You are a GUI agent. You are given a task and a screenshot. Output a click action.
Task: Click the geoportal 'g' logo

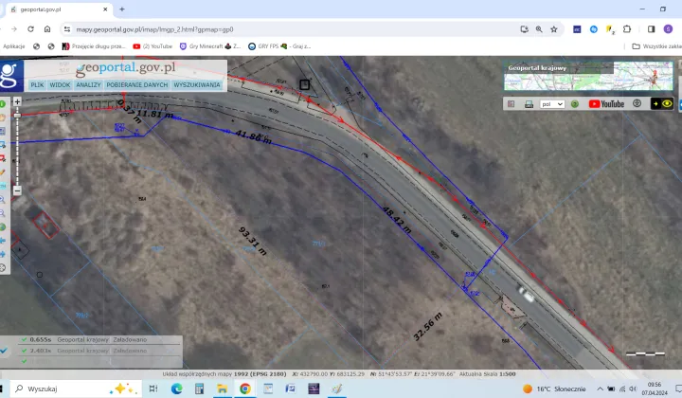11,75
